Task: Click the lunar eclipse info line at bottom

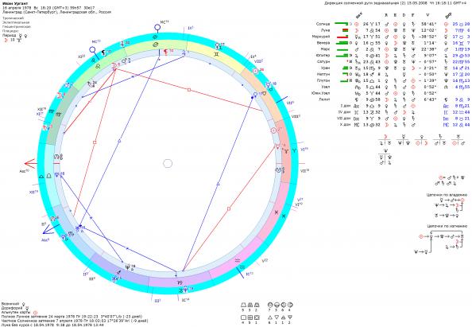Action: click(72, 317)
